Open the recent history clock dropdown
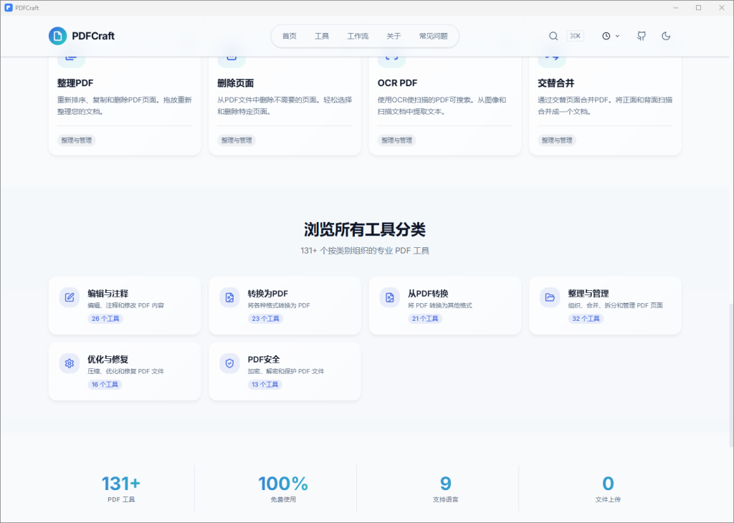The height and width of the screenshot is (523, 734). [x=611, y=36]
